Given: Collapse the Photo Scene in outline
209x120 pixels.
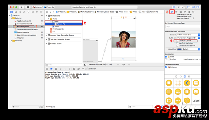Looking at the screenshot, I should click(x=46, y=16).
